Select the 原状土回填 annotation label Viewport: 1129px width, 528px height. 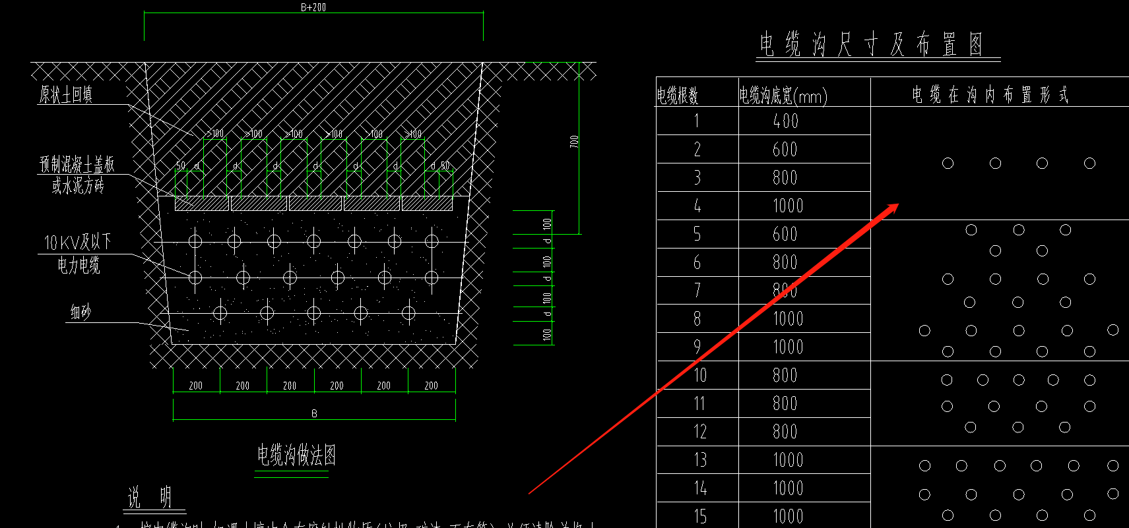point(65,94)
